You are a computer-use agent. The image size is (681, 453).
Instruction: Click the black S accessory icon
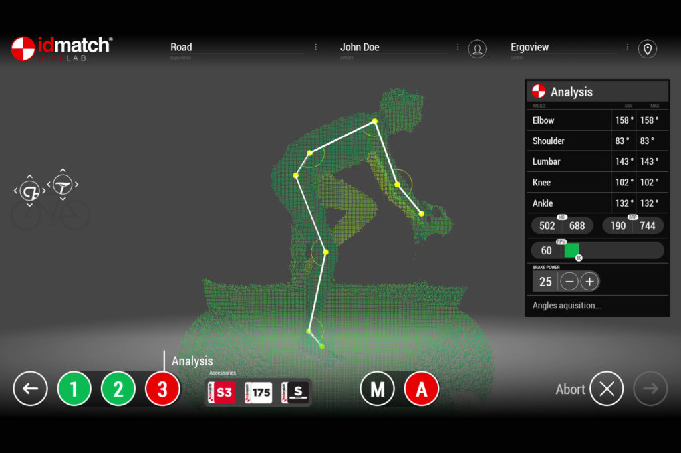[x=295, y=393]
